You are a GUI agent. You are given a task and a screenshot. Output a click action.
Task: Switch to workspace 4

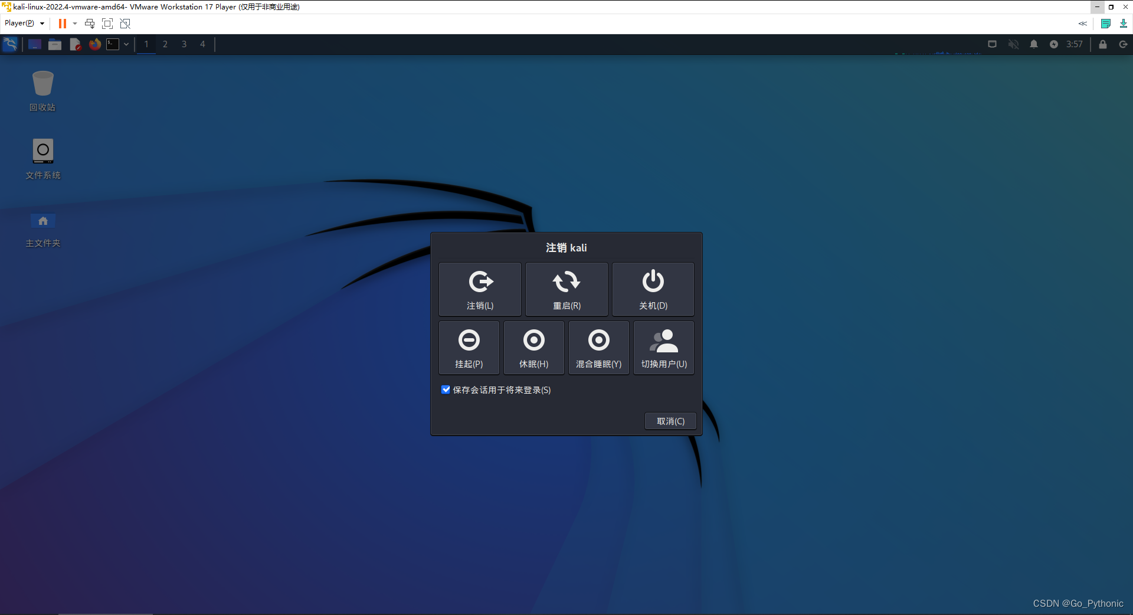[202, 44]
